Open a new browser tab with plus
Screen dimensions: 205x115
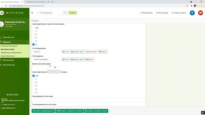pyautogui.click(x=53, y=2)
